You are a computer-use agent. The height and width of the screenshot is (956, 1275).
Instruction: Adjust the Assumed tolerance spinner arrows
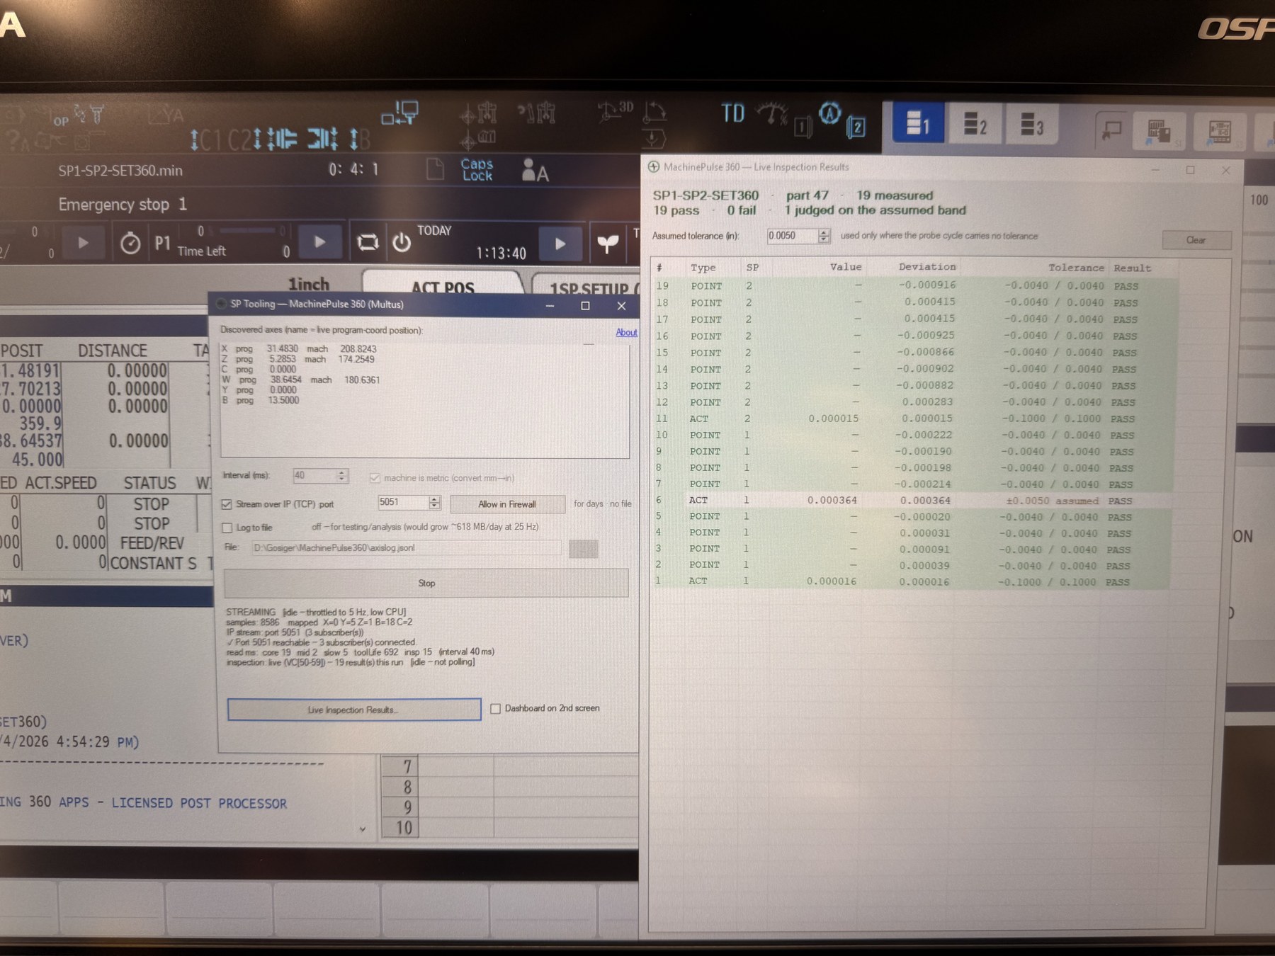pos(824,236)
